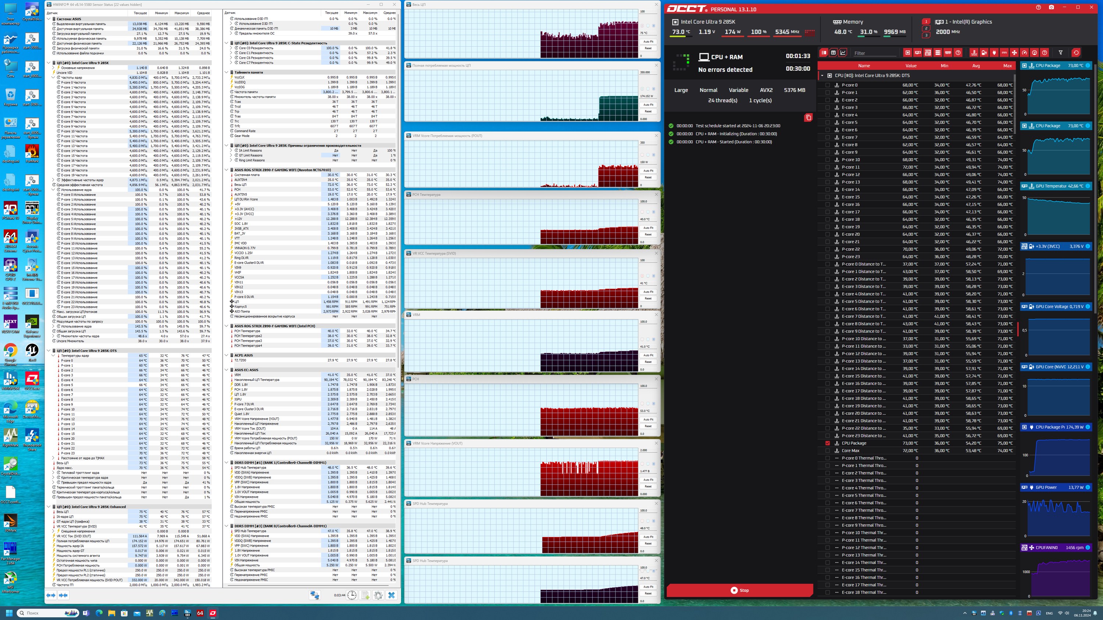Click the temperature sensors filter icon in OCCT

click(974, 53)
